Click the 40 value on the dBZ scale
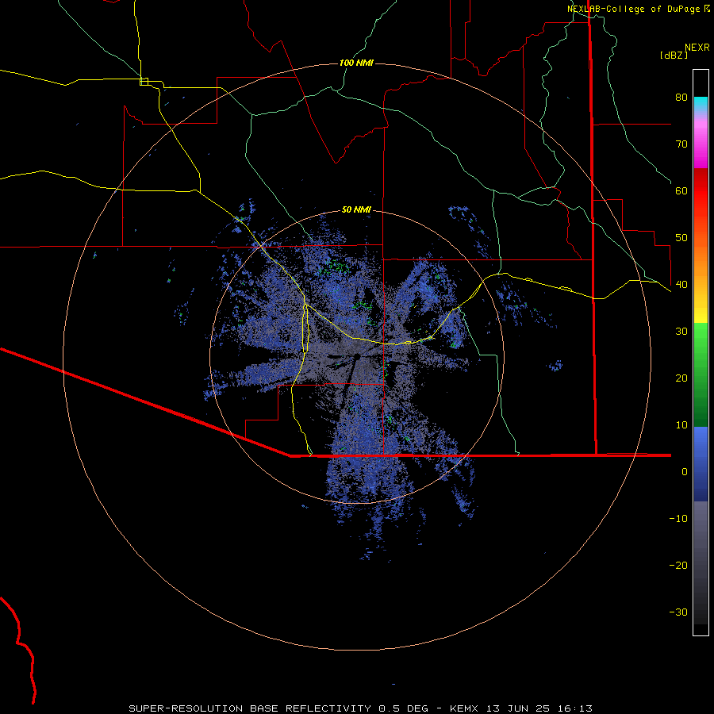 click(681, 285)
